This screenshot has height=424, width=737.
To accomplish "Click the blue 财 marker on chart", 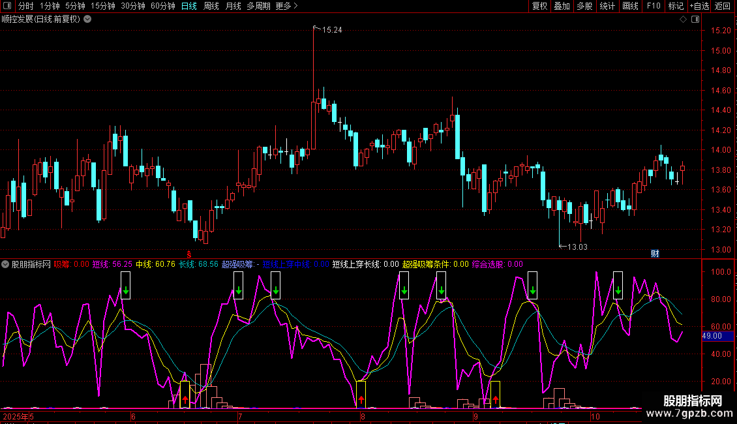I will (655, 254).
